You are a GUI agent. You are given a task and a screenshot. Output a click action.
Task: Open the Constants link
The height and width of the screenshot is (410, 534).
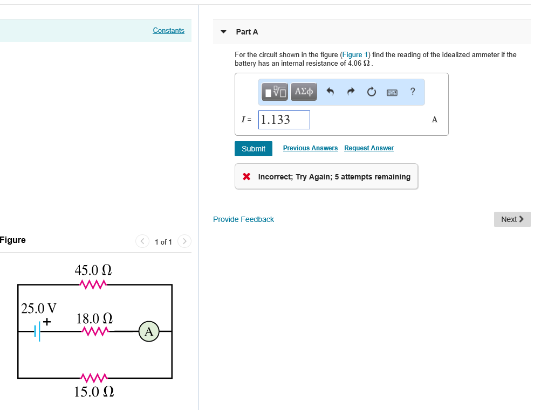coord(169,30)
